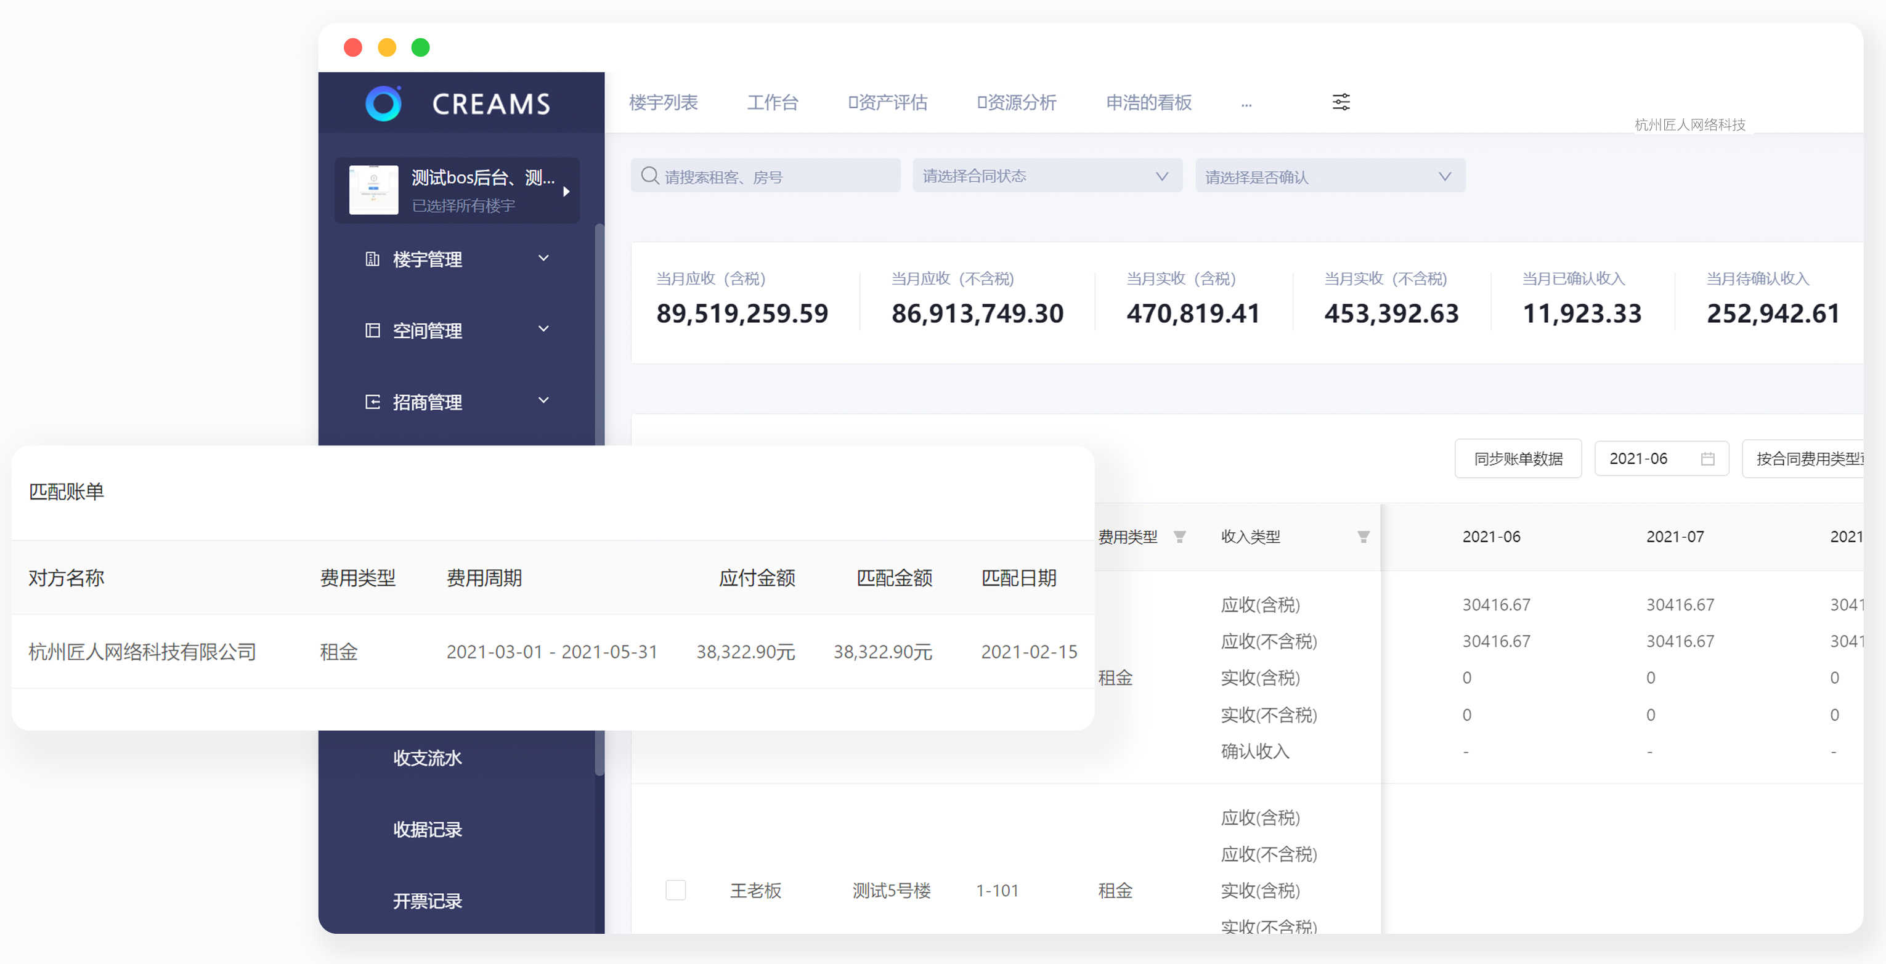The width and height of the screenshot is (1886, 964).
Task: Open the 按合同费用类型 dropdown
Action: 1803,458
